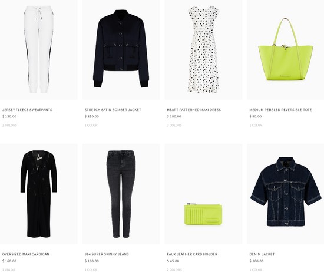Click the 3 Colors label under maxi dress
Viewport: 324px width, 273px height.
point(174,125)
